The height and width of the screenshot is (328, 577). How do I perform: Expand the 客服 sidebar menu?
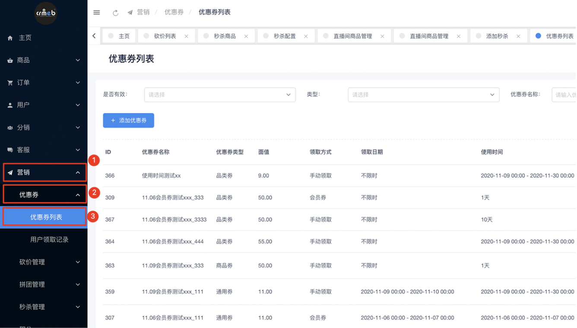tap(44, 150)
